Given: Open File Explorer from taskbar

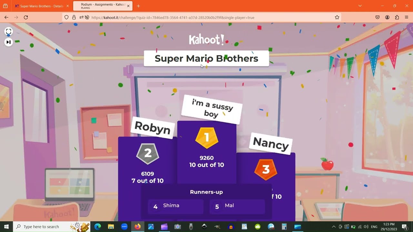Looking at the screenshot, I should point(111,227).
